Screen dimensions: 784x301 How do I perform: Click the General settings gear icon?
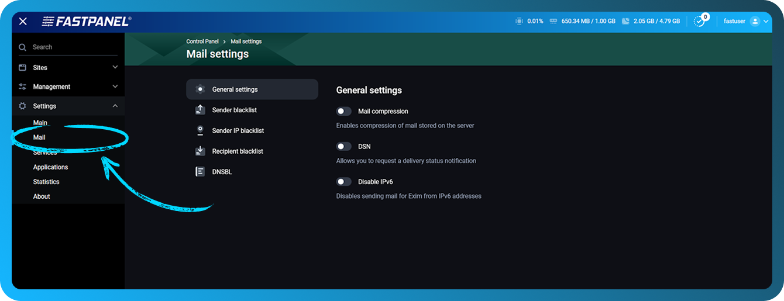[200, 89]
